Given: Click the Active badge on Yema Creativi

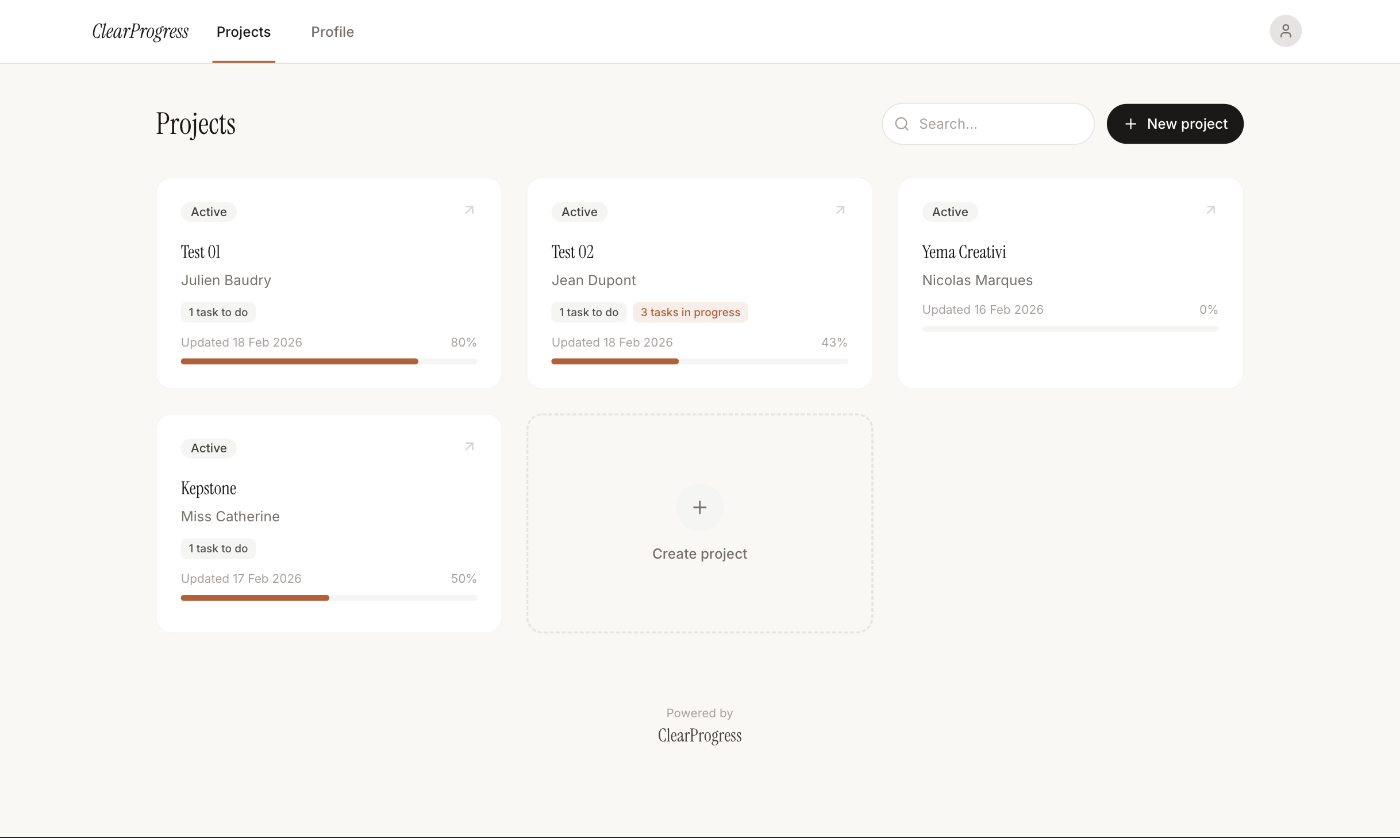Looking at the screenshot, I should 949,212.
